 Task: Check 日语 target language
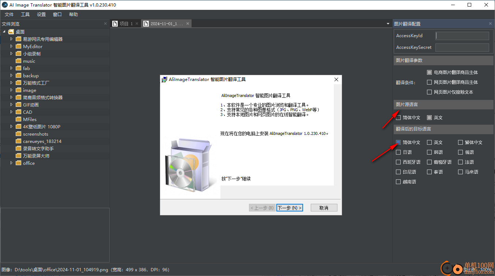tap(398, 152)
